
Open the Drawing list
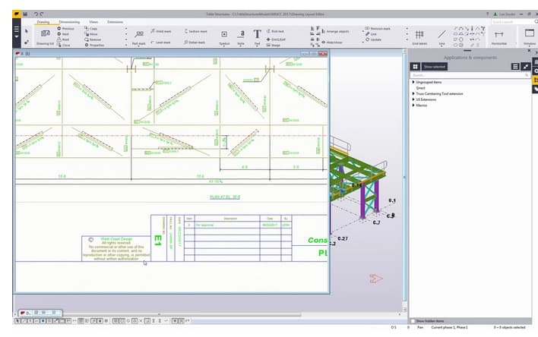(44, 36)
